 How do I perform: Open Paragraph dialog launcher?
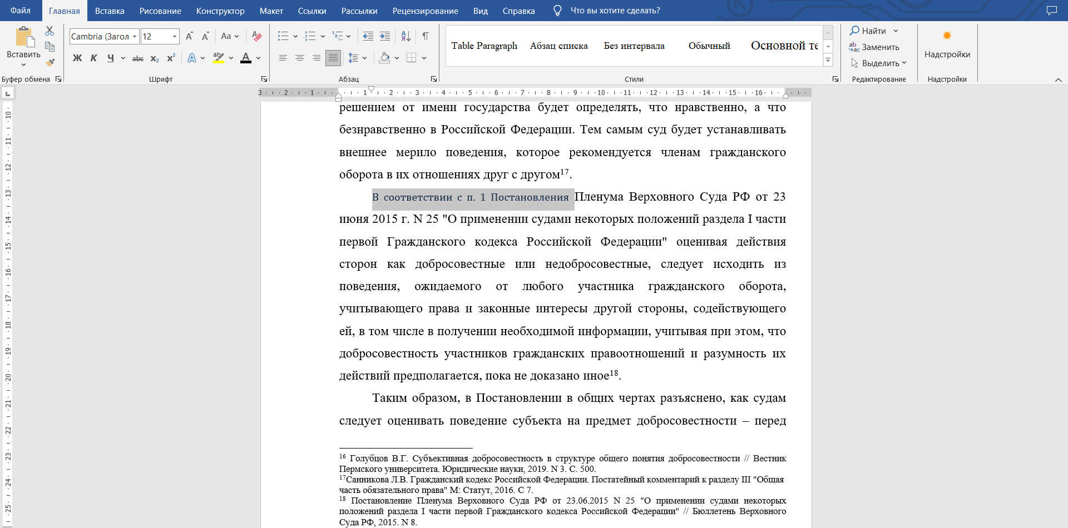click(433, 79)
